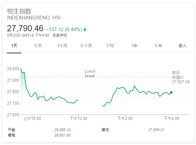Click the 下午2:00 axis label
The width and height of the screenshot is (196, 145).
click(125, 118)
